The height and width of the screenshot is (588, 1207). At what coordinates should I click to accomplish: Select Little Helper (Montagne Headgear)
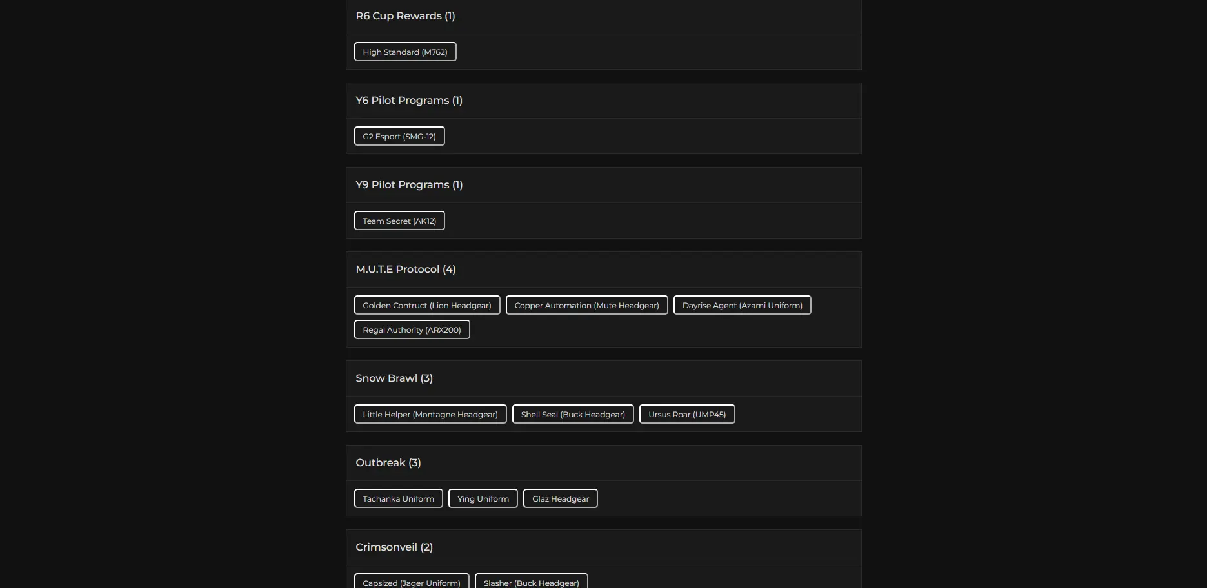pos(430,415)
